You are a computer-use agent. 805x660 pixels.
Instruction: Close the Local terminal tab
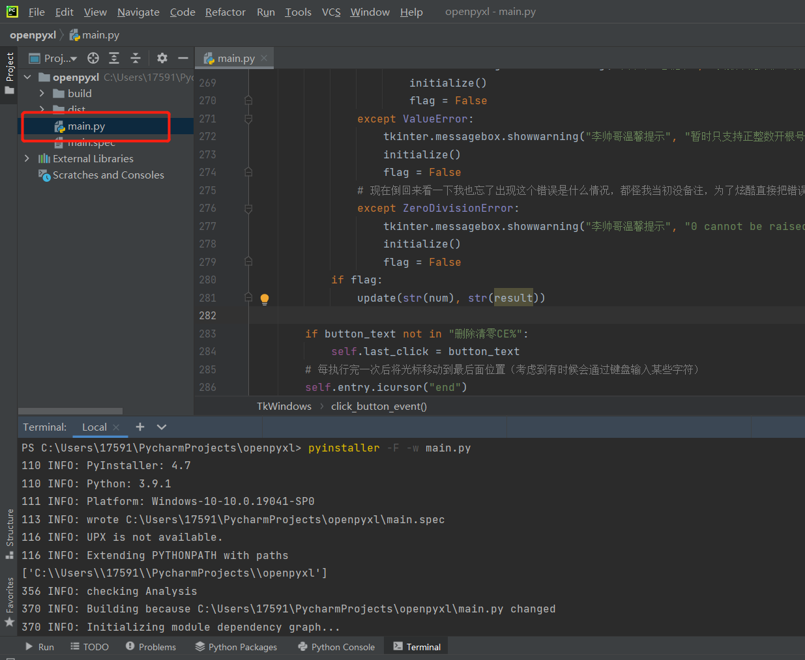[116, 427]
